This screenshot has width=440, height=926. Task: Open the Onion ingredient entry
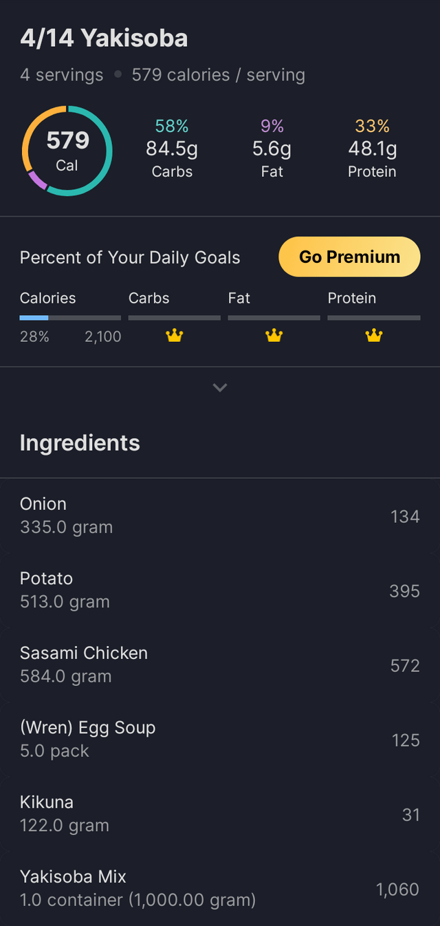[220, 515]
